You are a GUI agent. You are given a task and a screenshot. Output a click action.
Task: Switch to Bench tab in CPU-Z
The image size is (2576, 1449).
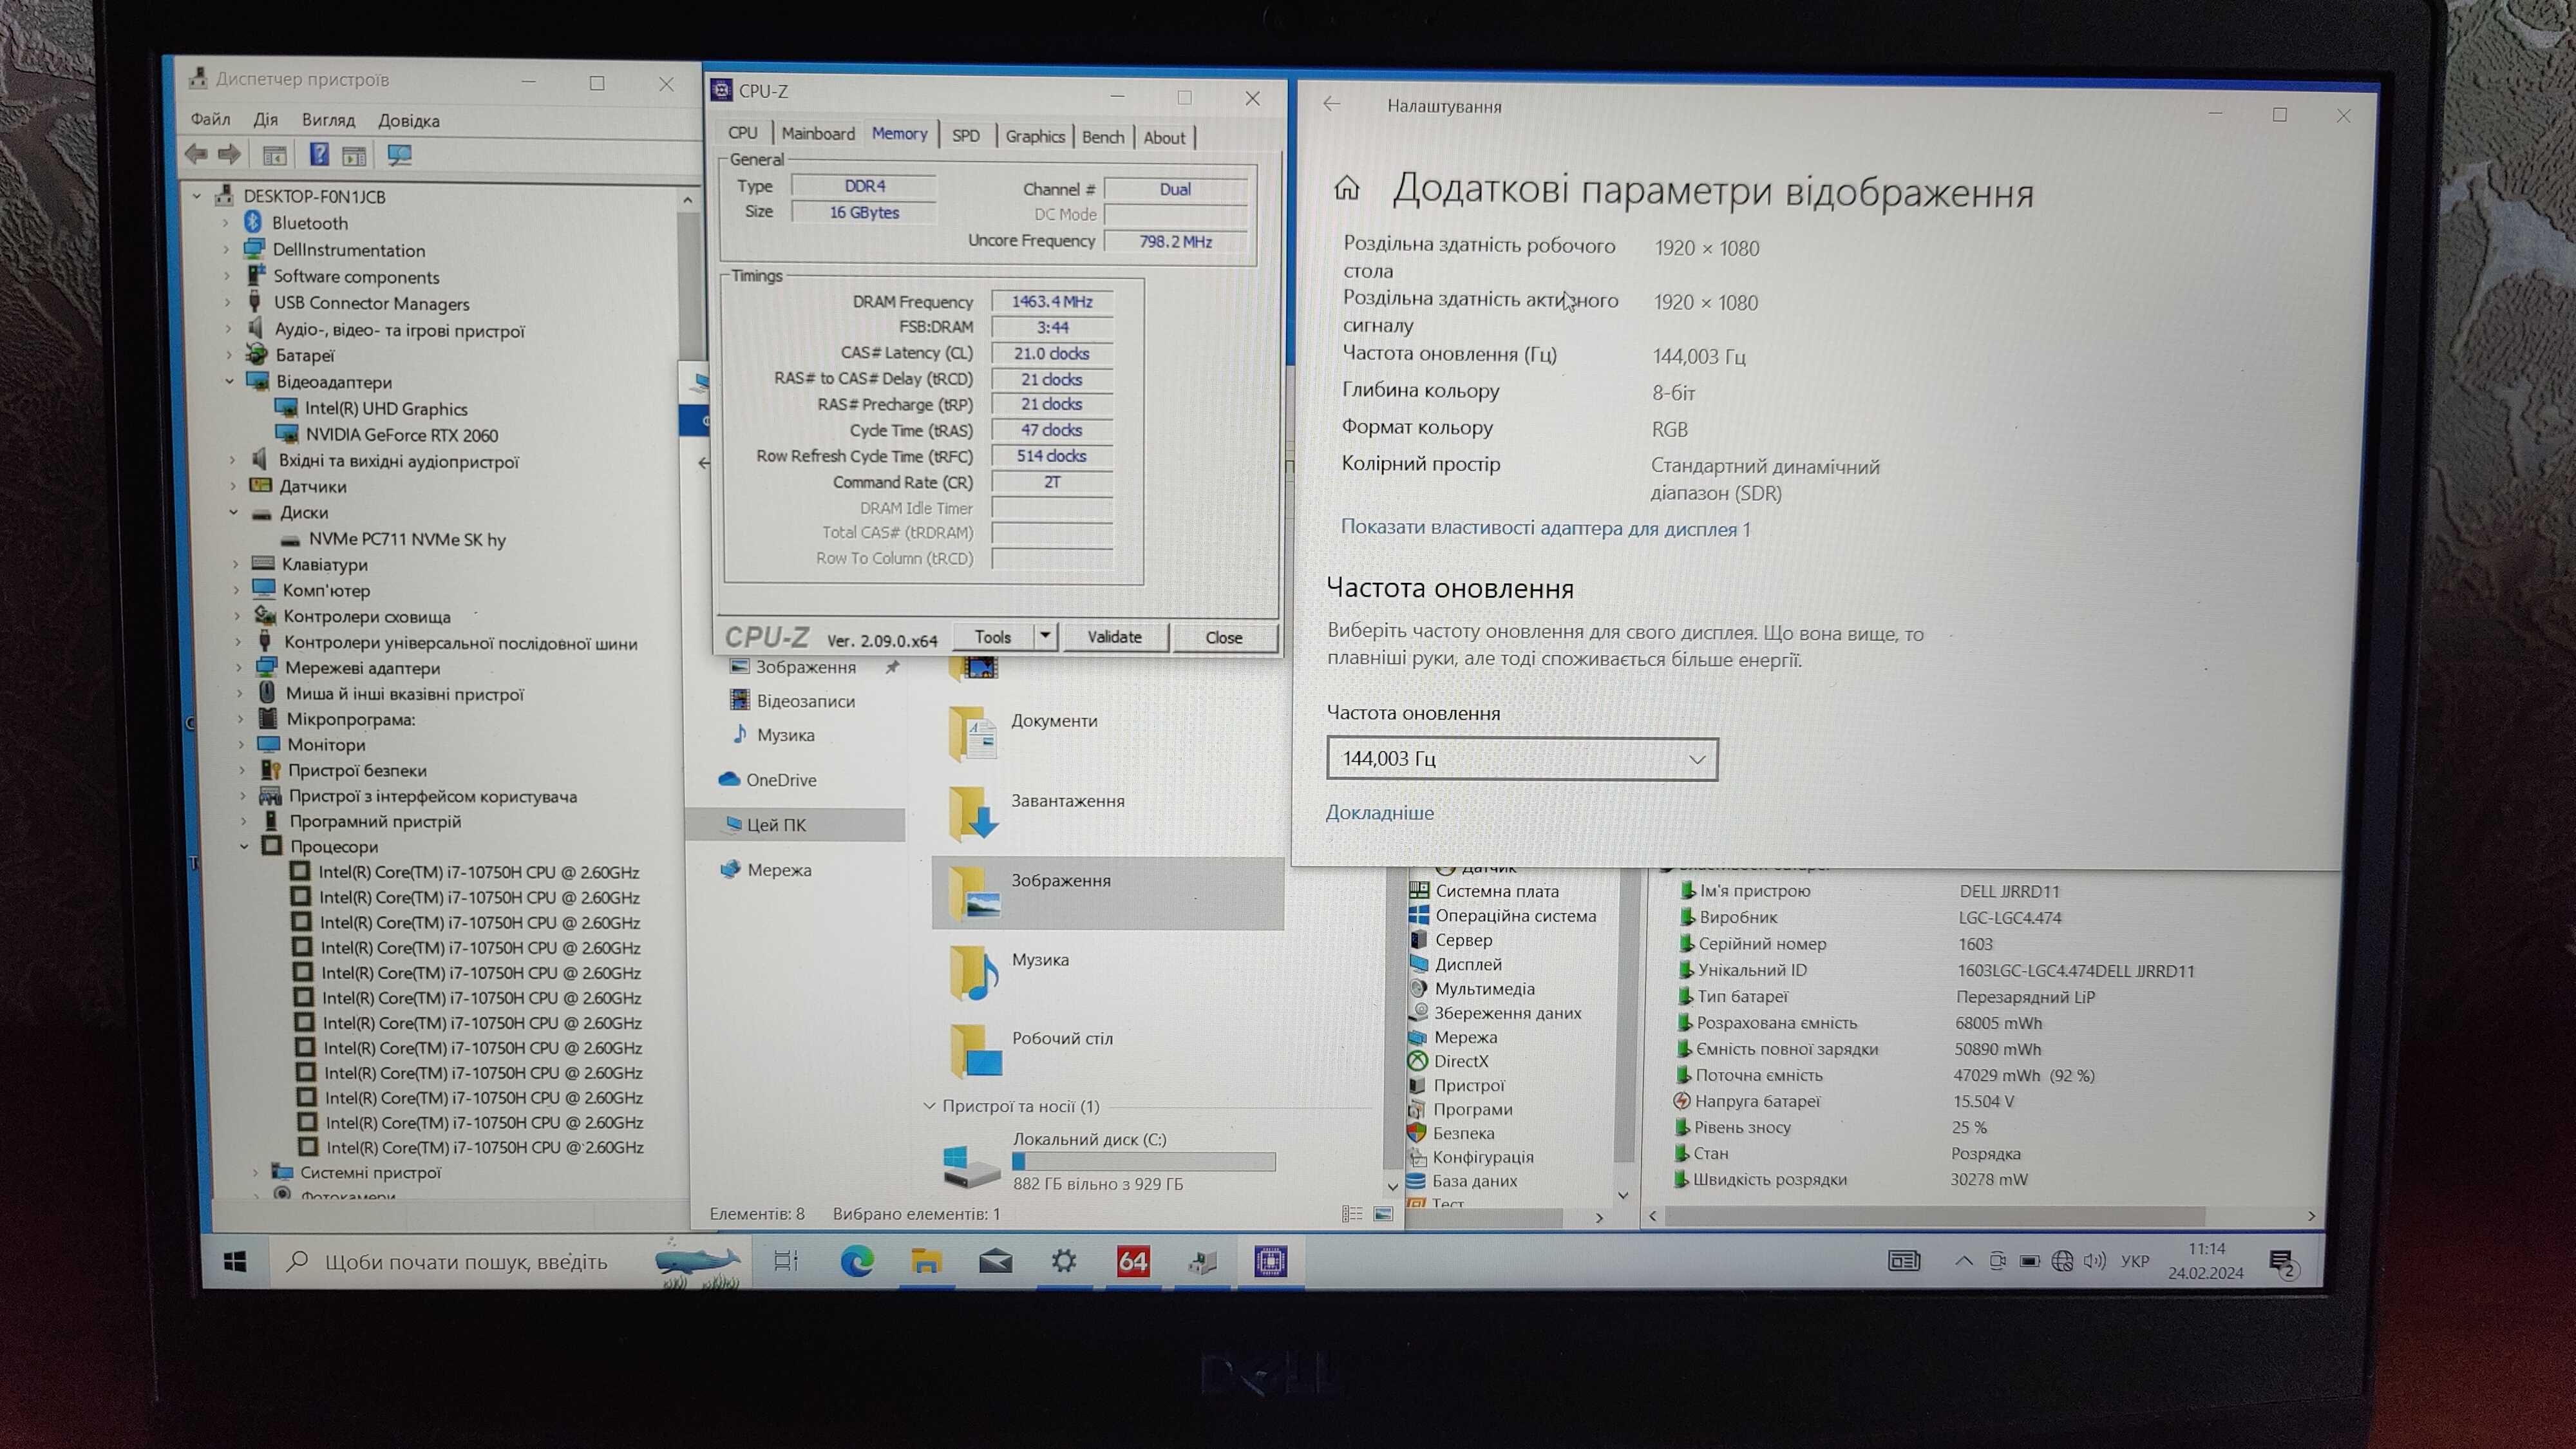(x=1103, y=137)
